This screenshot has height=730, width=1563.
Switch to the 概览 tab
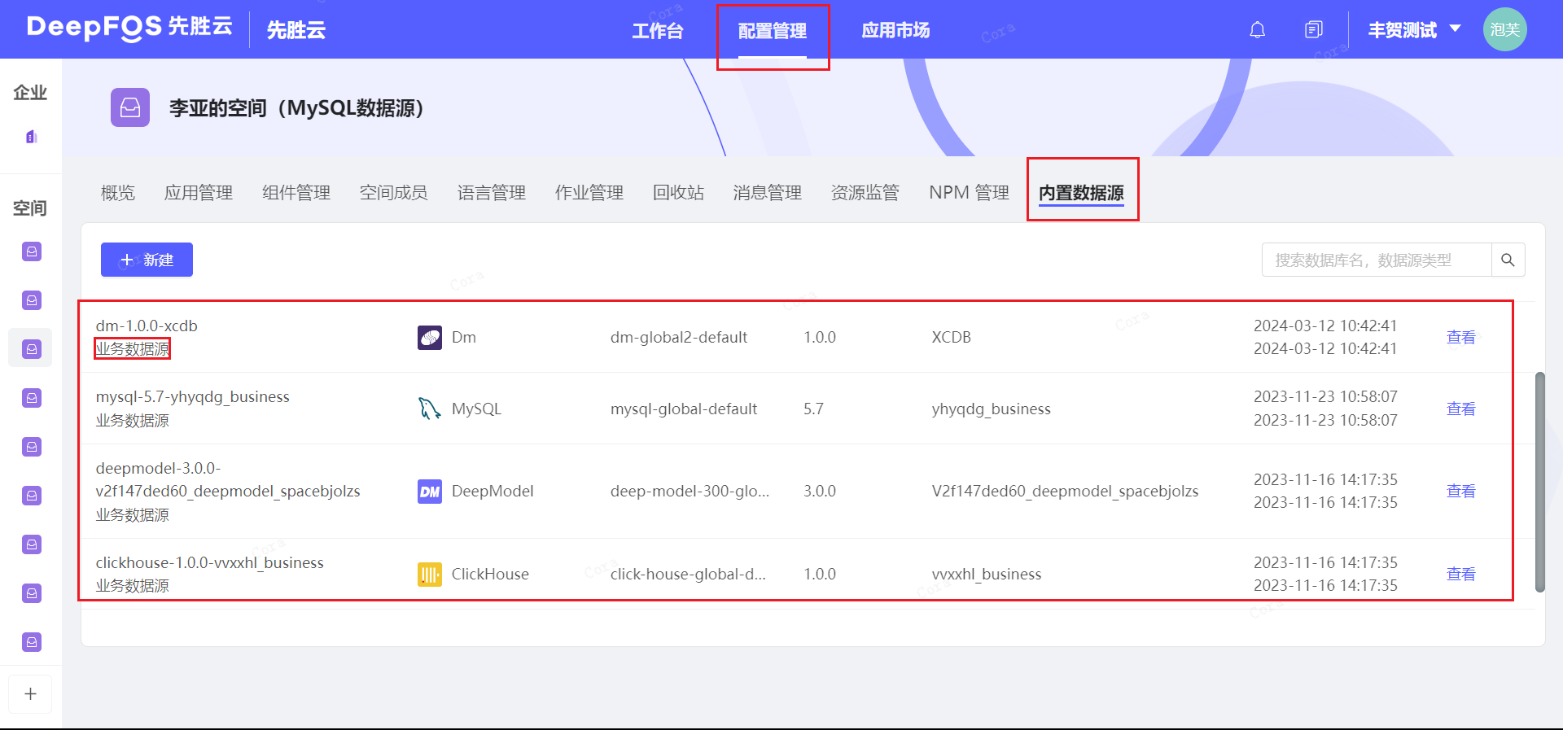(x=118, y=193)
